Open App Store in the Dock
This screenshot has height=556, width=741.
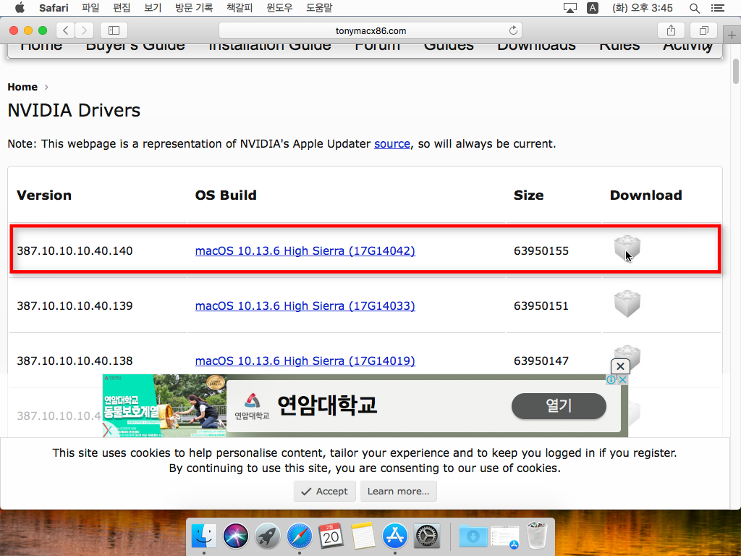point(395,536)
